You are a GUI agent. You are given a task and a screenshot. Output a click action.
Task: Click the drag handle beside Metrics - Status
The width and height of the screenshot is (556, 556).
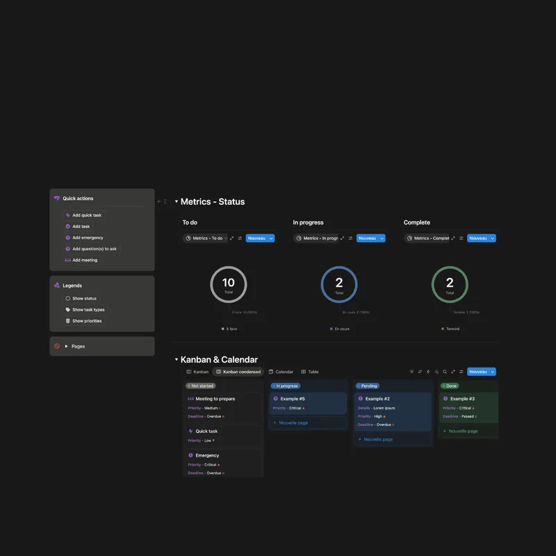(165, 202)
